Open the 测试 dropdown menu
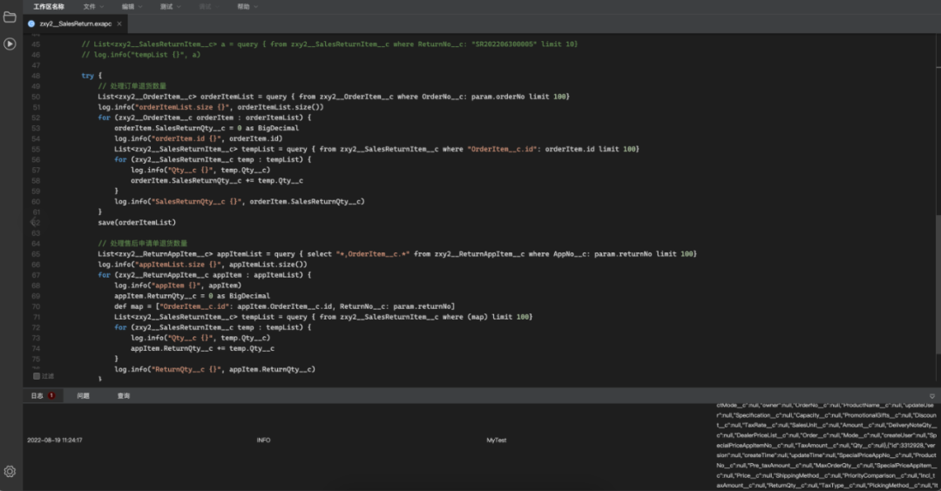Viewport: 941px width, 491px height. 169,6
